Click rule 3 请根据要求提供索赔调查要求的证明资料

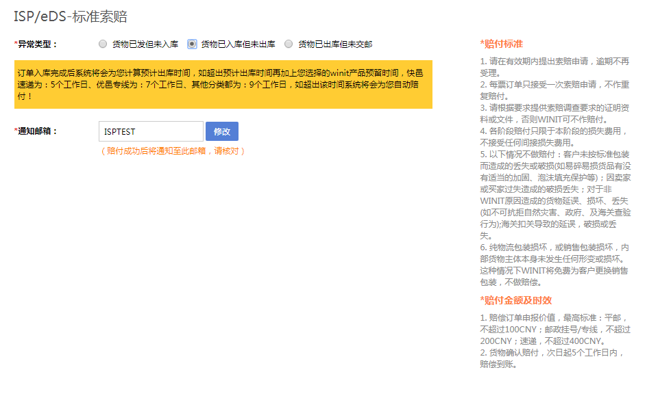554,114
